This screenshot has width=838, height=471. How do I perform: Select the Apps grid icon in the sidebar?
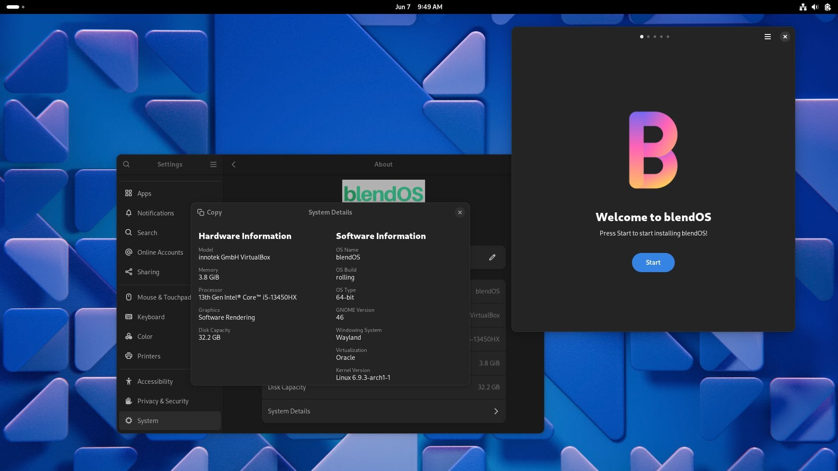coord(128,193)
